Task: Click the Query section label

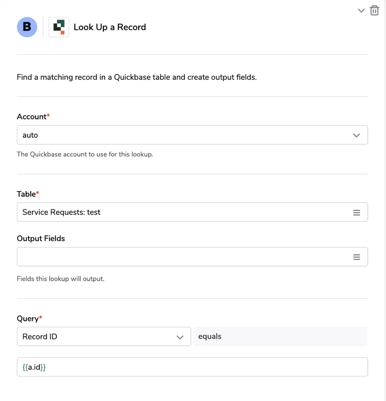Action: 28,318
